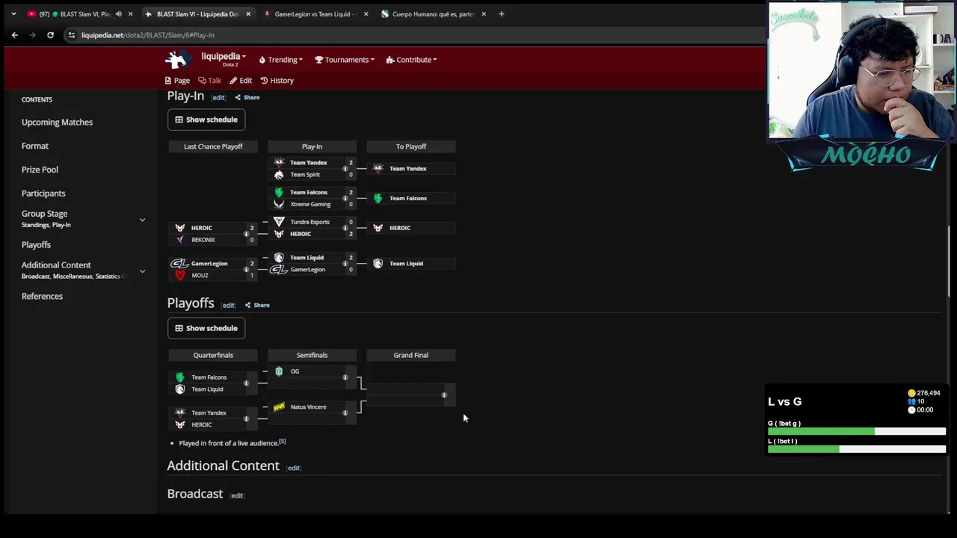Viewport: 957px width, 538px height.
Task: Share the Playoffs section
Action: pos(257,305)
